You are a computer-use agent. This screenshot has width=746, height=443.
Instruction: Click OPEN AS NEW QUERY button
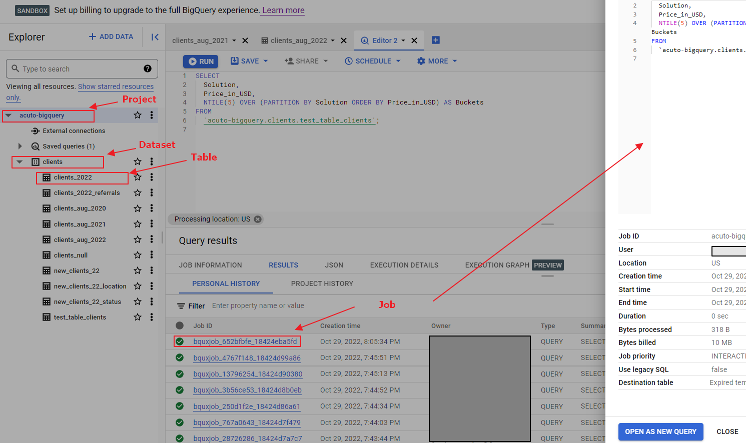coord(660,431)
